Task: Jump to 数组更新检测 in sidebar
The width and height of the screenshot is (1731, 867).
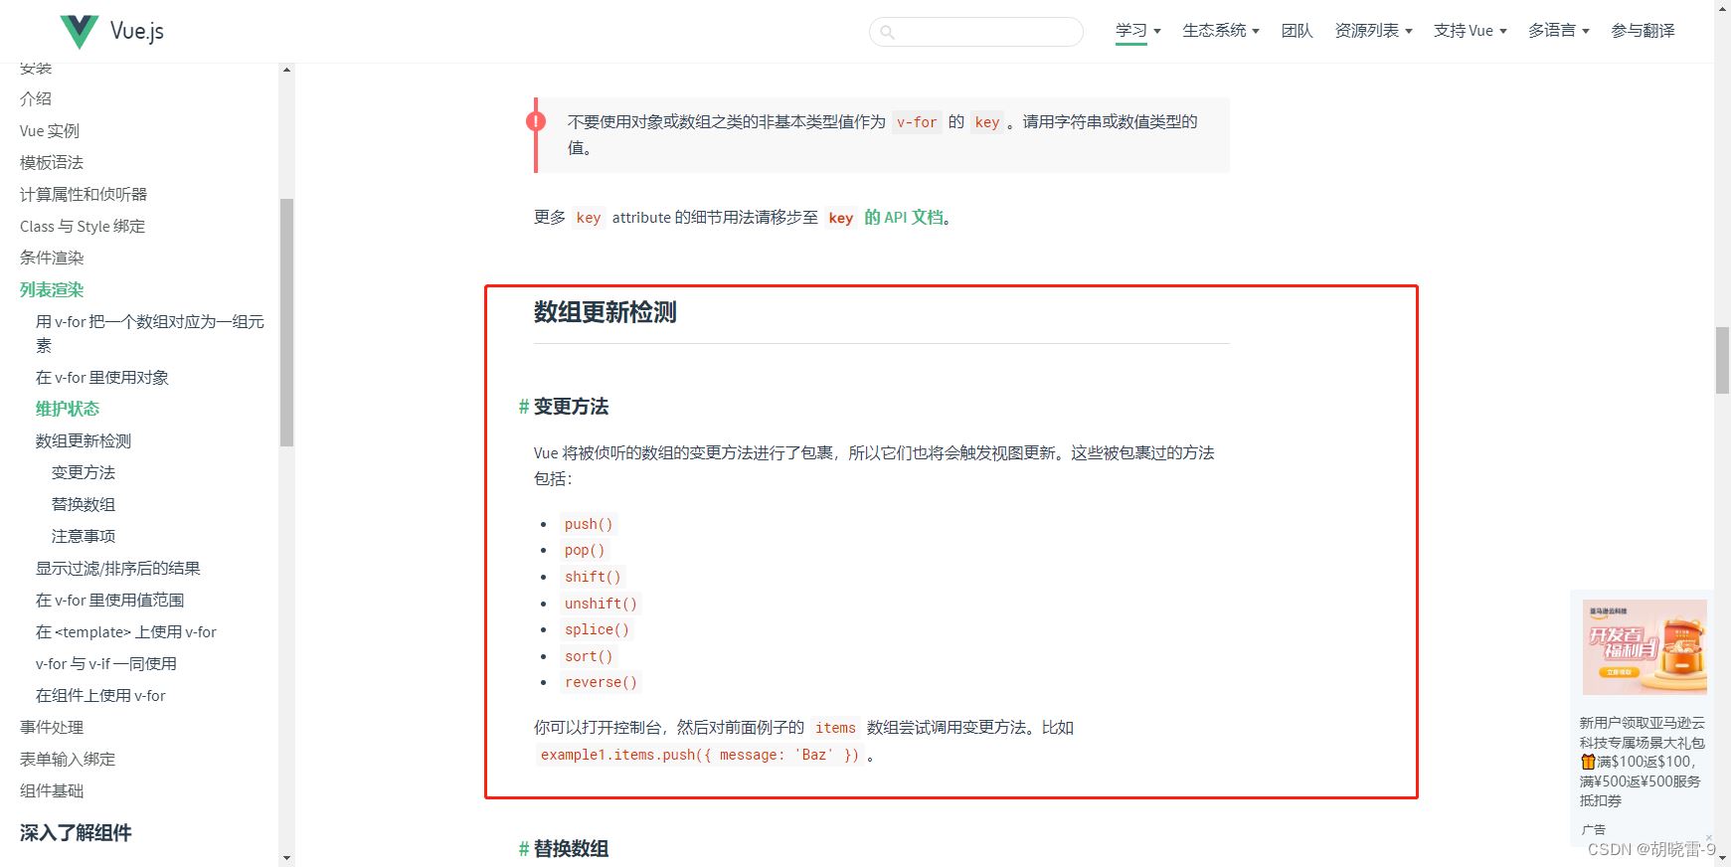Action: click(x=84, y=440)
